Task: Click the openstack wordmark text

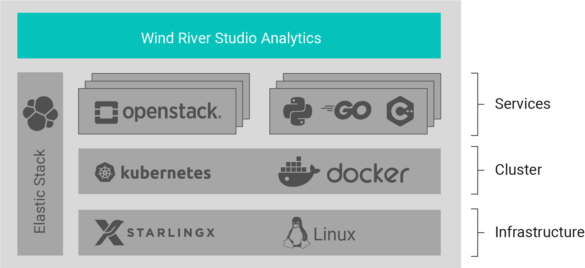Action: [x=172, y=112]
